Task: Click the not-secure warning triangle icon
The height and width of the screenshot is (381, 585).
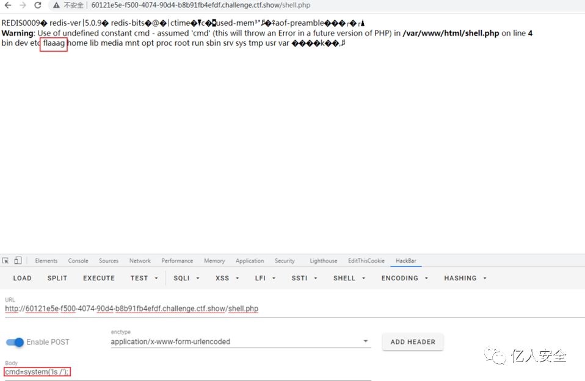Action: [x=56, y=5]
